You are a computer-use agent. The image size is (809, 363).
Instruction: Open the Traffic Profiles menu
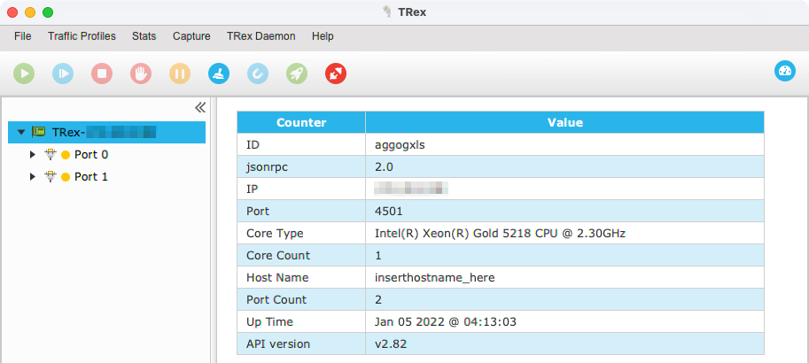[x=82, y=36]
